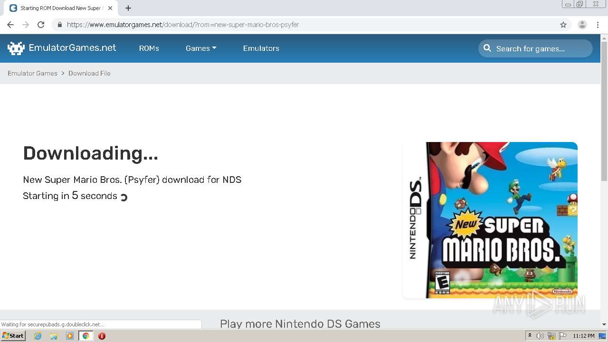Click the padlock site security icon
Screen dimensions: 608x342
click(59, 25)
